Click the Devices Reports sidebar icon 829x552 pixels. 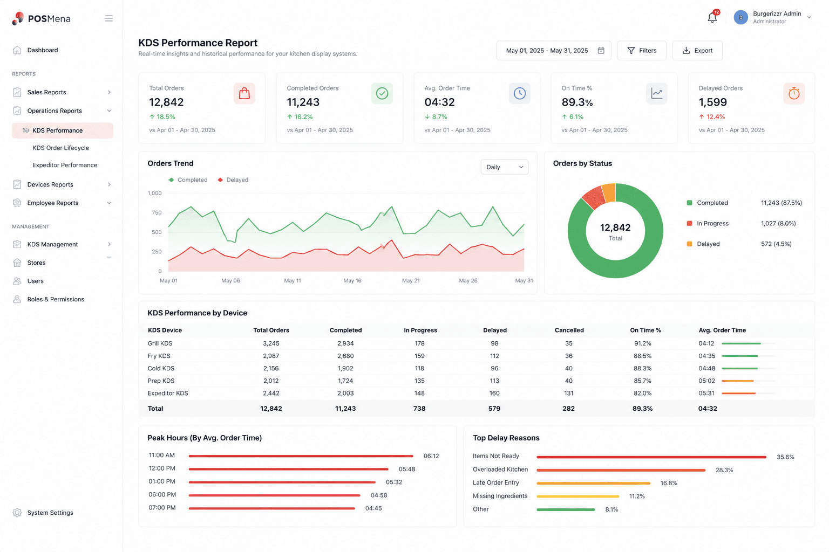pos(17,184)
